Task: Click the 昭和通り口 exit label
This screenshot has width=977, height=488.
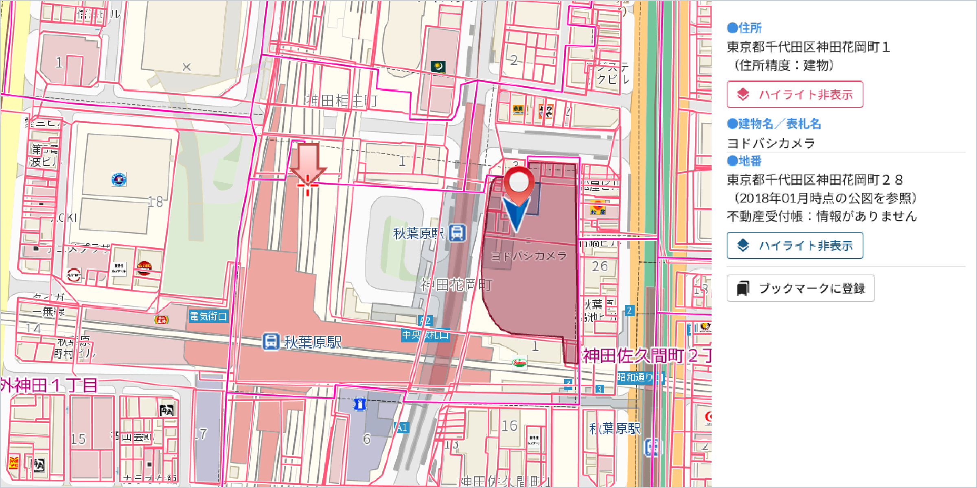Action: tap(640, 377)
